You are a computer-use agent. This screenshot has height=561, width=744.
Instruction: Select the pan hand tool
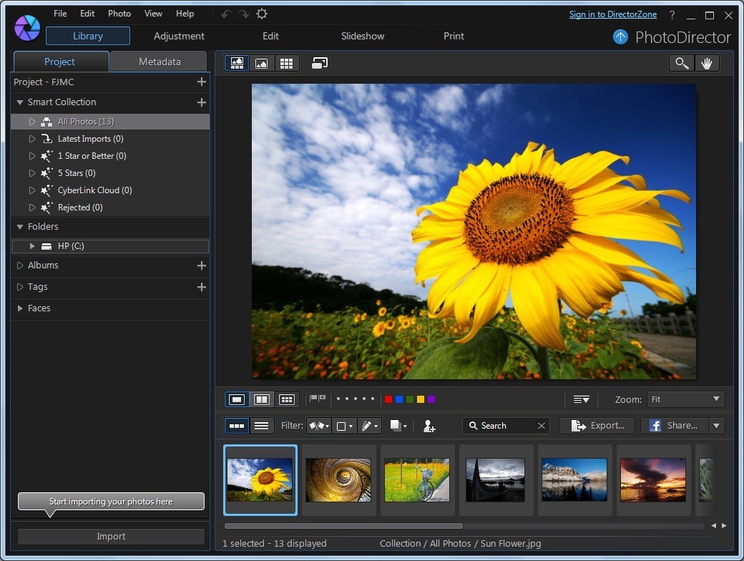(x=708, y=63)
